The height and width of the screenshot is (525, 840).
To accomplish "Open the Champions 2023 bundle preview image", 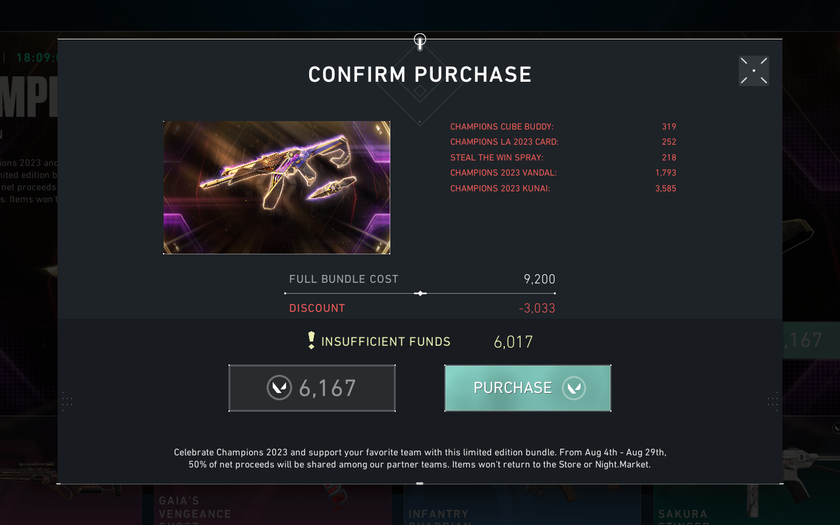I will pyautogui.click(x=276, y=188).
